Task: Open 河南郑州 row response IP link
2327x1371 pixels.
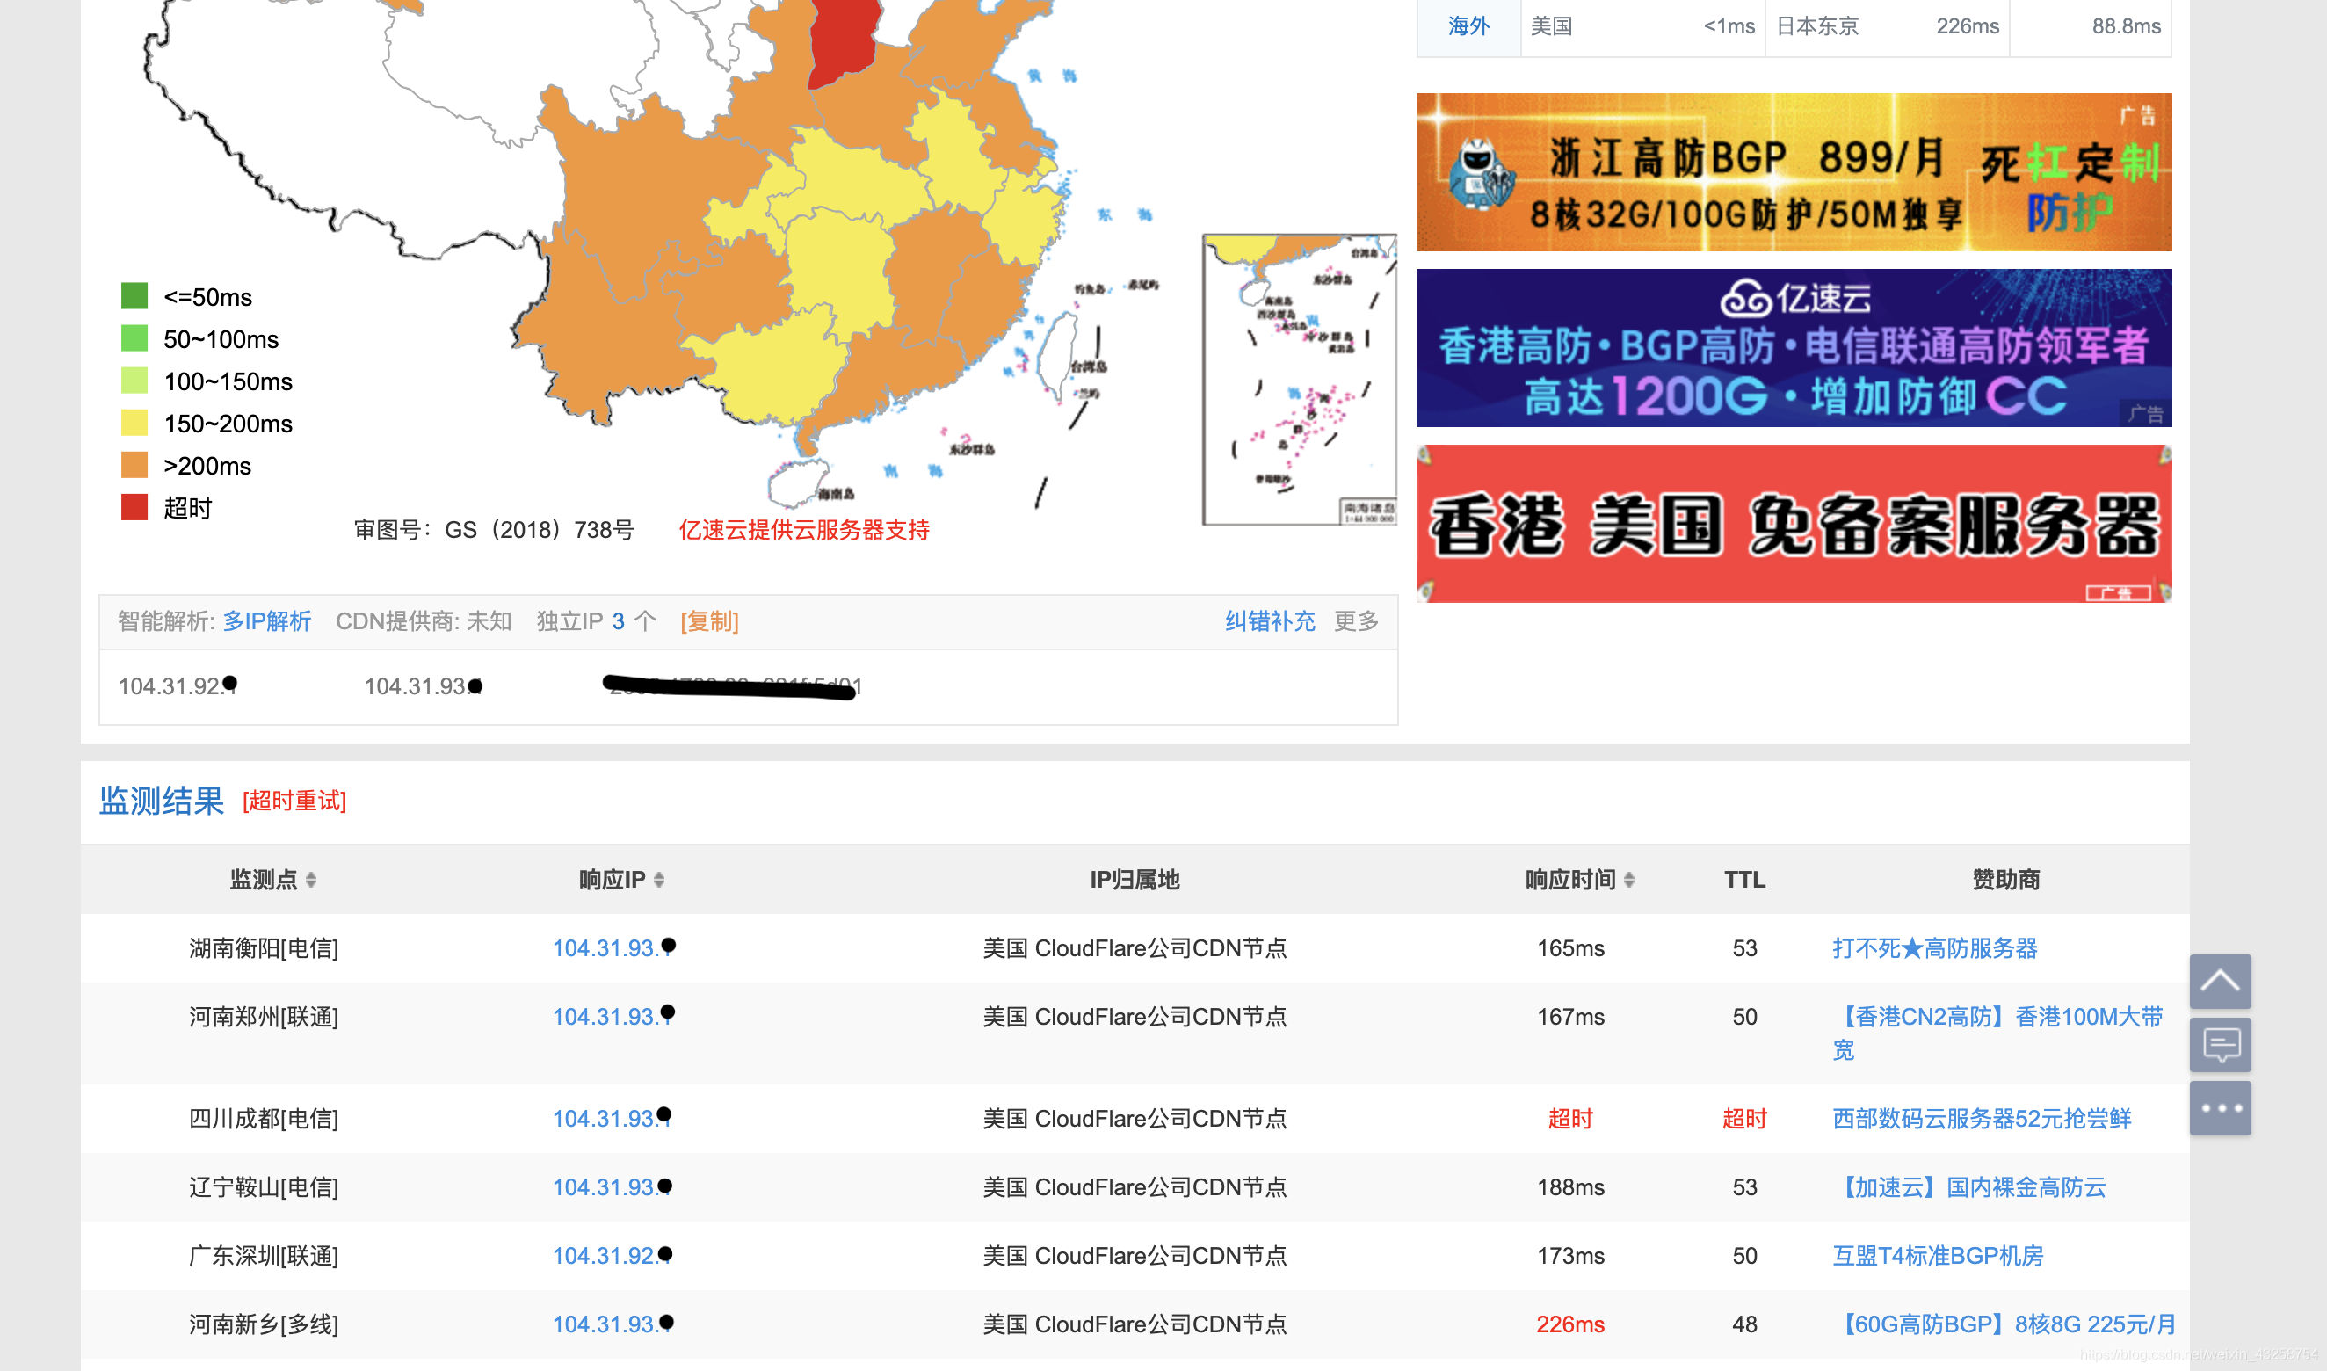Action: coord(613,1016)
